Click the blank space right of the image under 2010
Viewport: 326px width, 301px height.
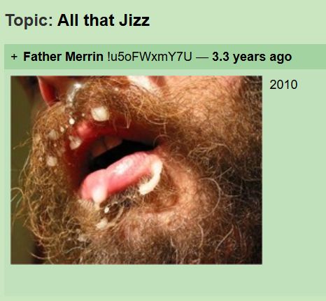click(x=294, y=177)
